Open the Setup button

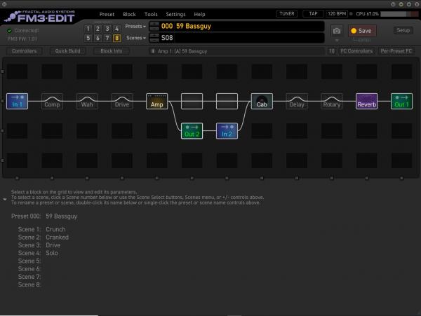point(403,30)
